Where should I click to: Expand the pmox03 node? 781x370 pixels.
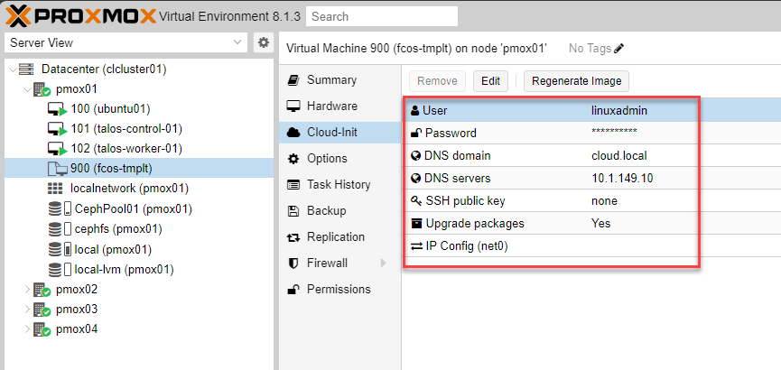(x=26, y=310)
